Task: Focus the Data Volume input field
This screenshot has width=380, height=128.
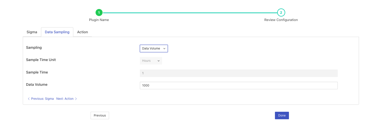Action: click(238, 85)
